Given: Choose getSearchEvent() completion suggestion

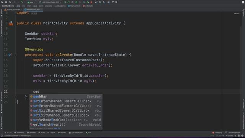Looking at the screenshot, I should [x=66, y=125].
